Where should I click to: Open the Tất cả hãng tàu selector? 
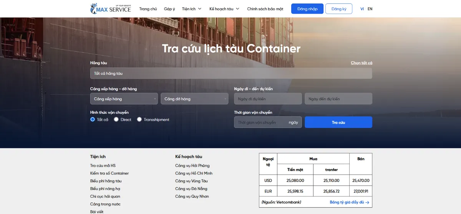231,73
